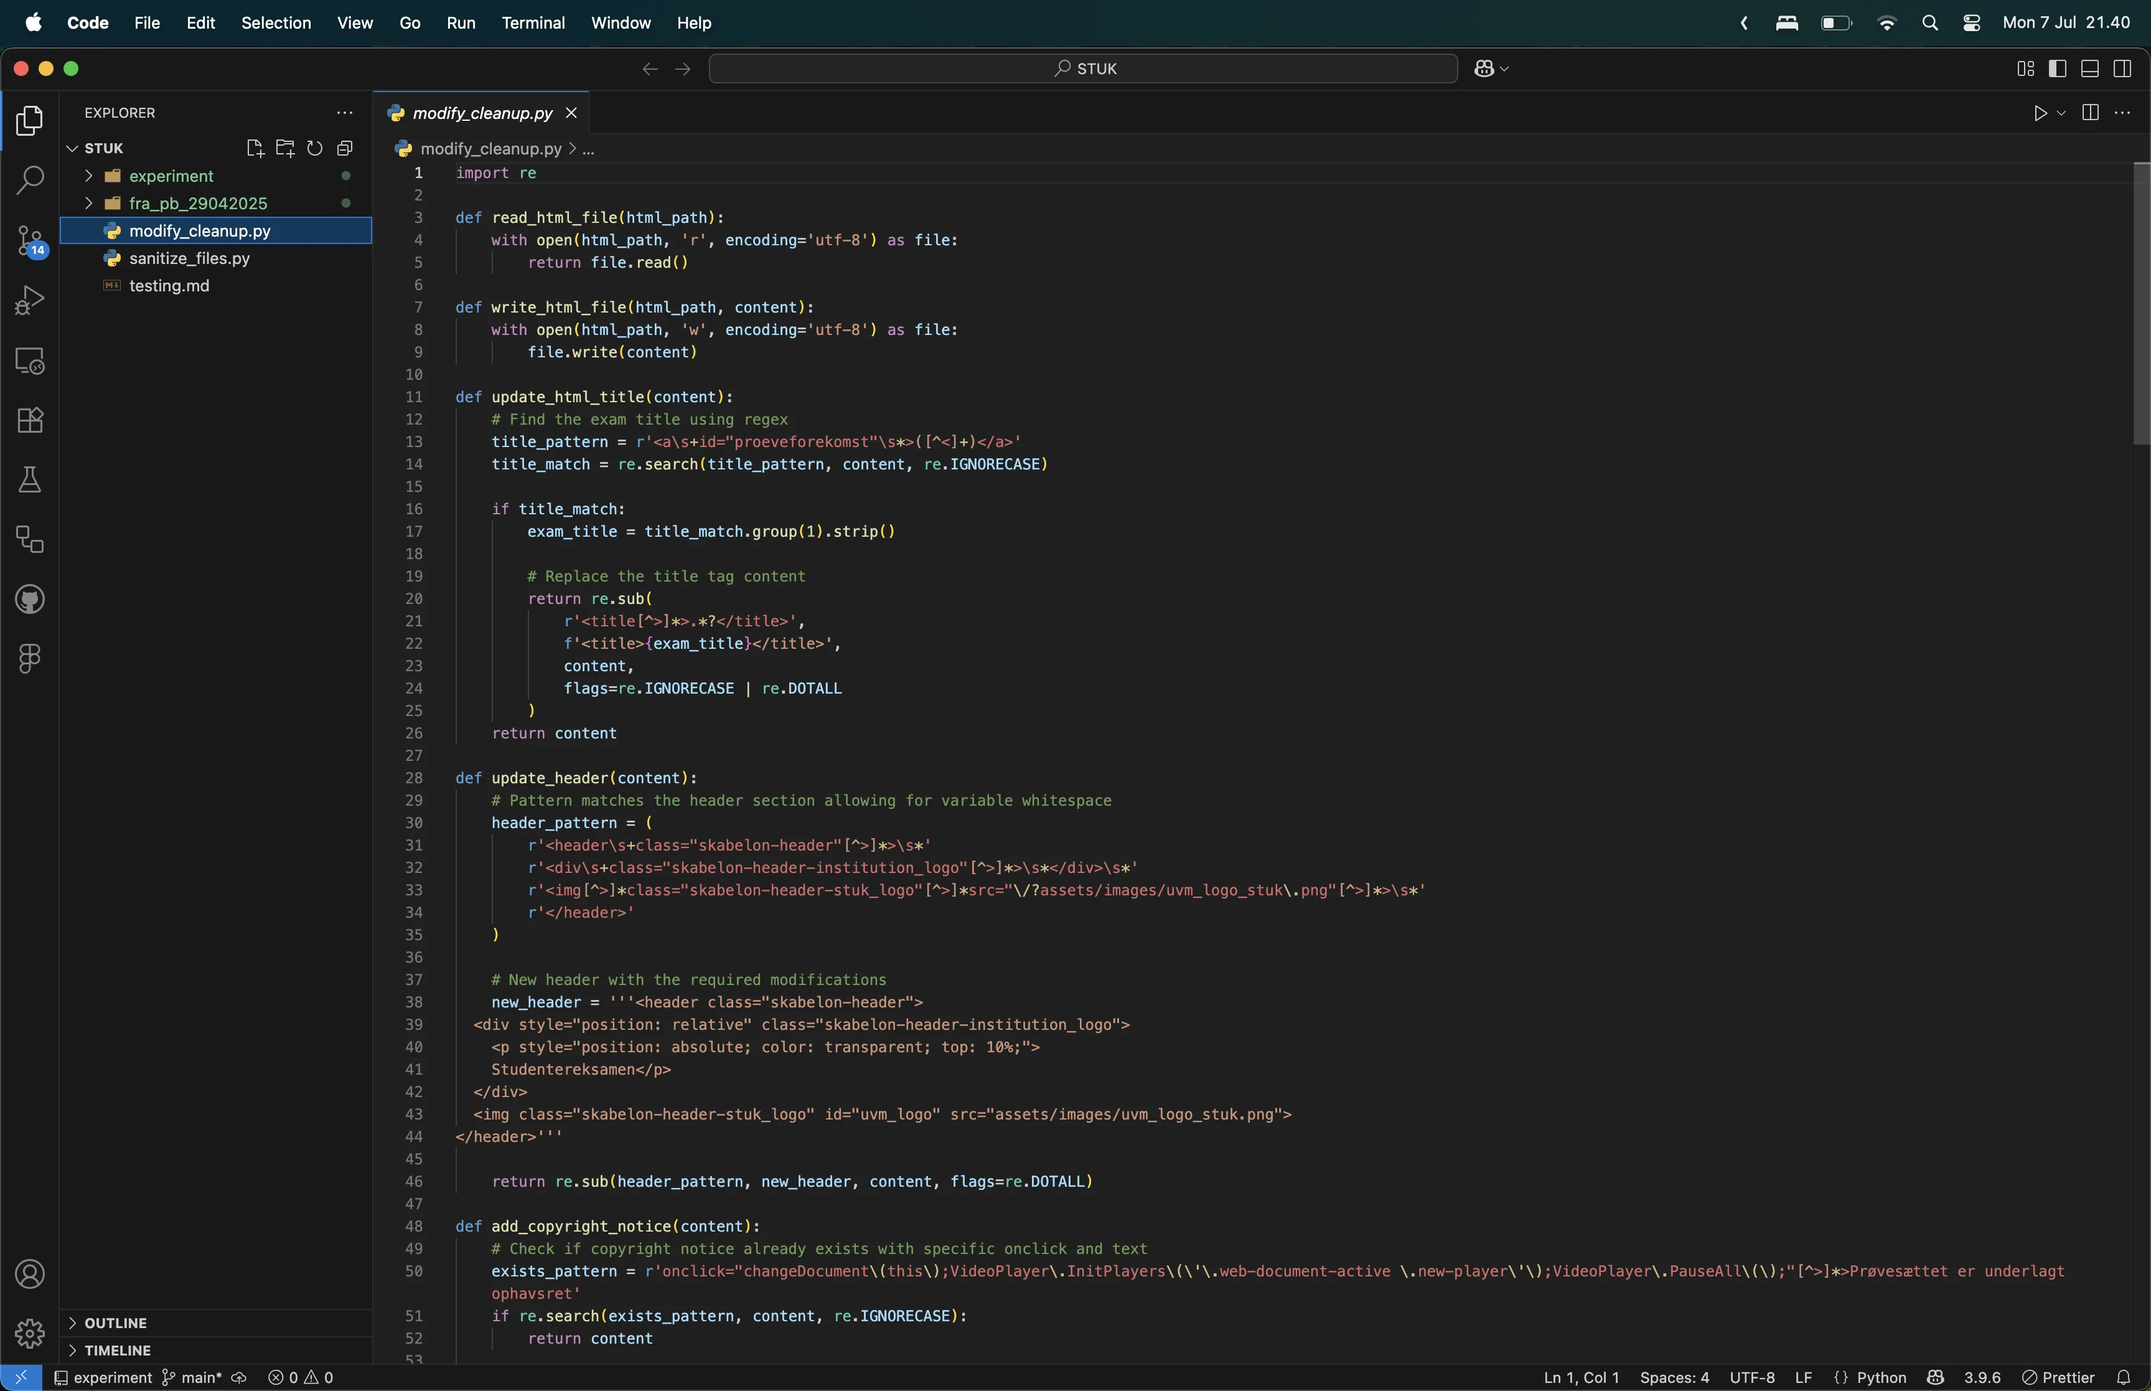Open the Selection menu
This screenshot has height=1391, width=2151.
[276, 22]
